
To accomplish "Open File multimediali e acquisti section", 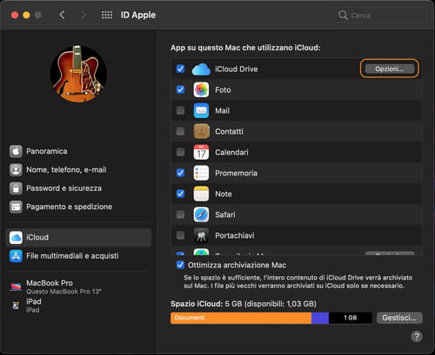I will pyautogui.click(x=78, y=256).
